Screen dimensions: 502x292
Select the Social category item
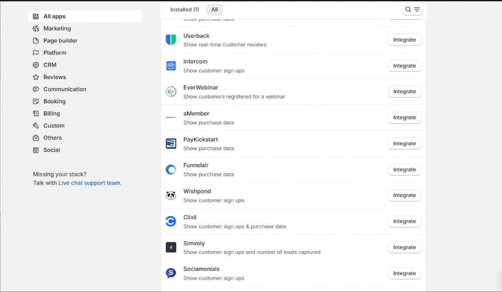coord(51,150)
